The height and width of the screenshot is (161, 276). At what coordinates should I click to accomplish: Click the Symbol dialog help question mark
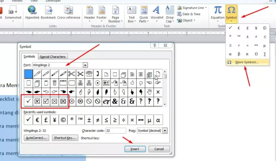point(155,45)
